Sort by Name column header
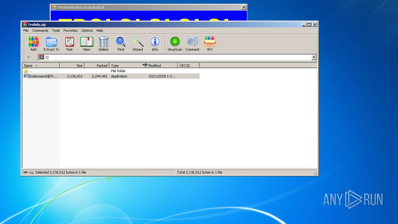398x224 pixels. [41, 66]
